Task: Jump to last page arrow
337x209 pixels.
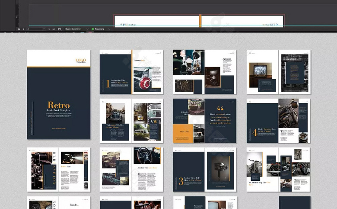Action: 54,29
